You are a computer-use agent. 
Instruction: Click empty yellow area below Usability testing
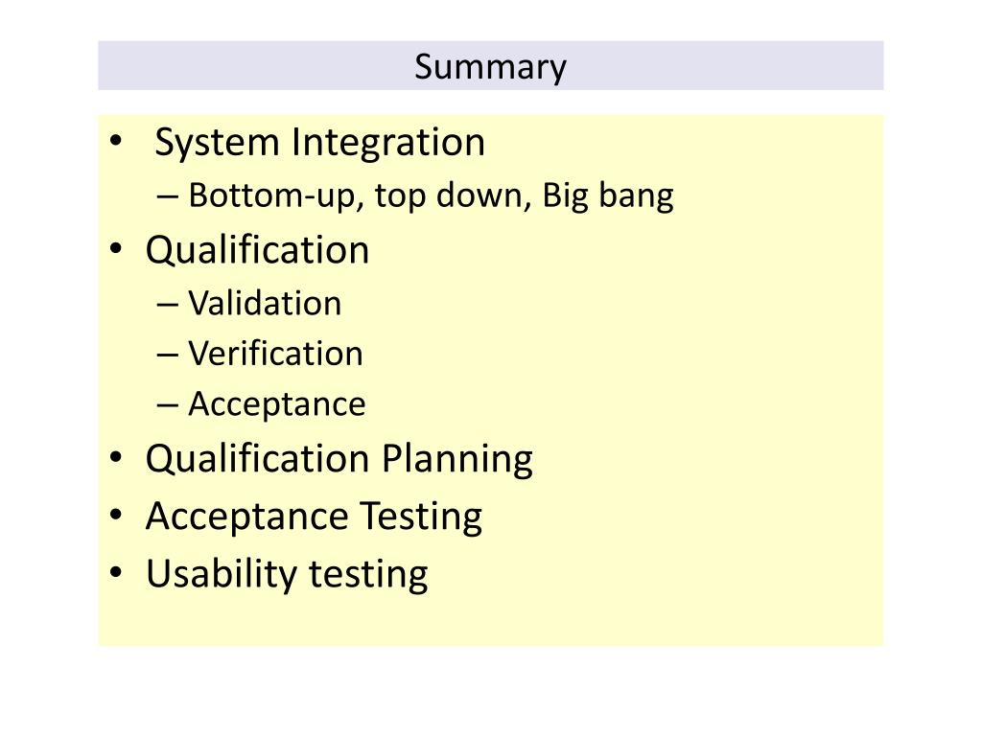point(490,620)
